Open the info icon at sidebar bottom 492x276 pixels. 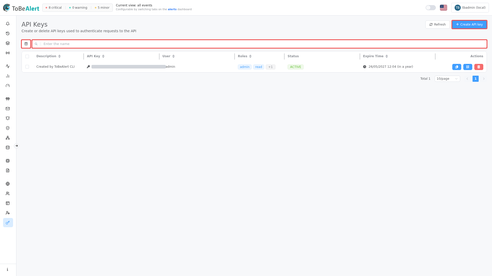[x=8, y=269]
